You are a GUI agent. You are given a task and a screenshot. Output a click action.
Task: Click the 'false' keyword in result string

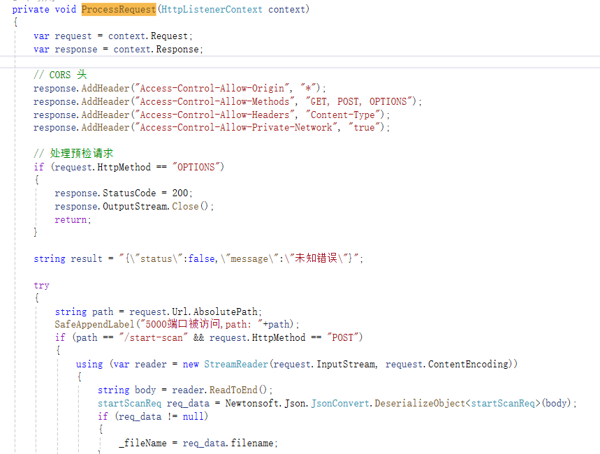click(201, 258)
